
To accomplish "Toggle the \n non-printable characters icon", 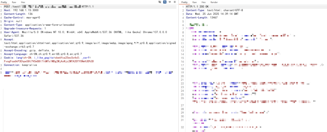I will (x=170, y=2).
